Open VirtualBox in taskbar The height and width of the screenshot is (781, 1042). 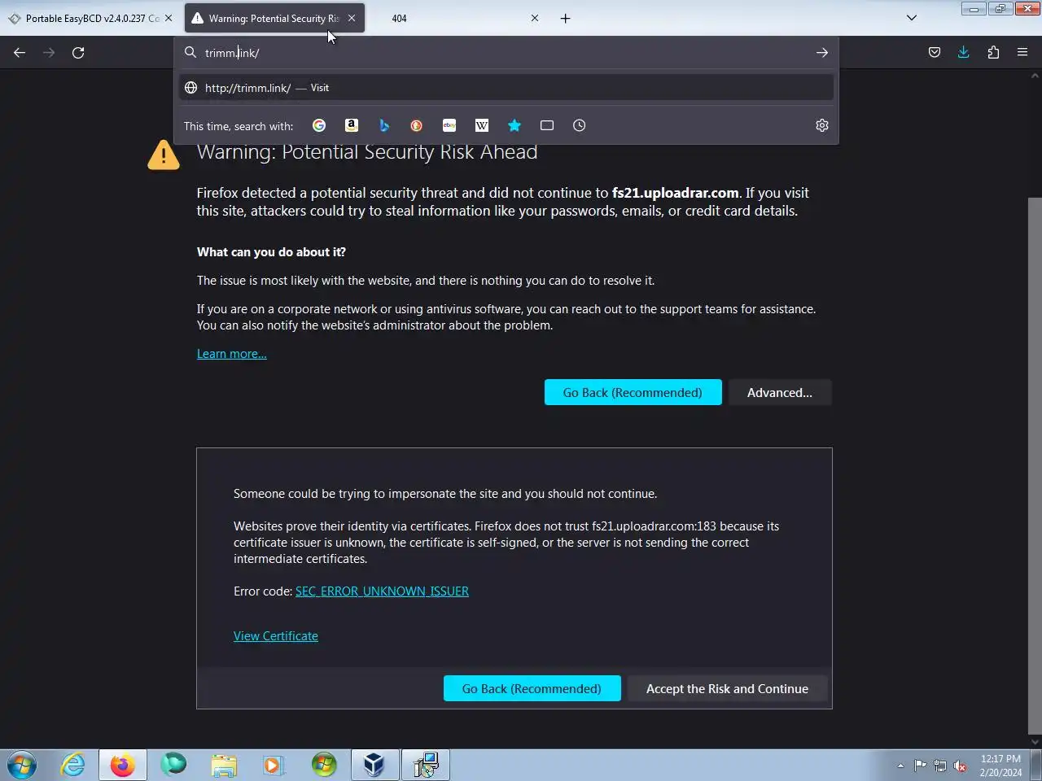[x=374, y=765]
